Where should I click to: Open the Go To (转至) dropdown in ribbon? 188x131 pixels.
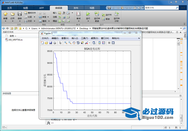pyautogui.click(x=49, y=17)
